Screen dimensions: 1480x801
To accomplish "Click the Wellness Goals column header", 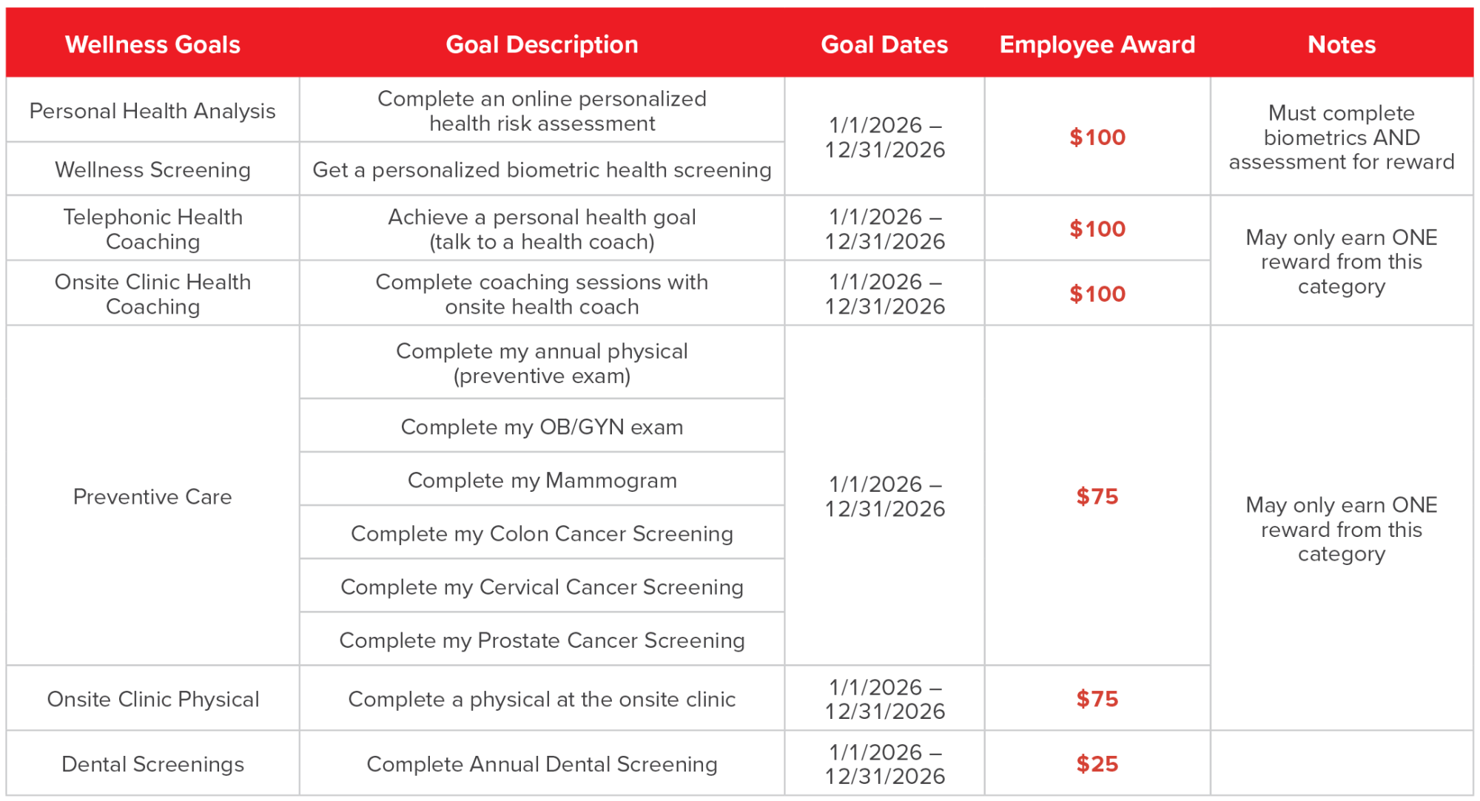I will pyautogui.click(x=152, y=44).
